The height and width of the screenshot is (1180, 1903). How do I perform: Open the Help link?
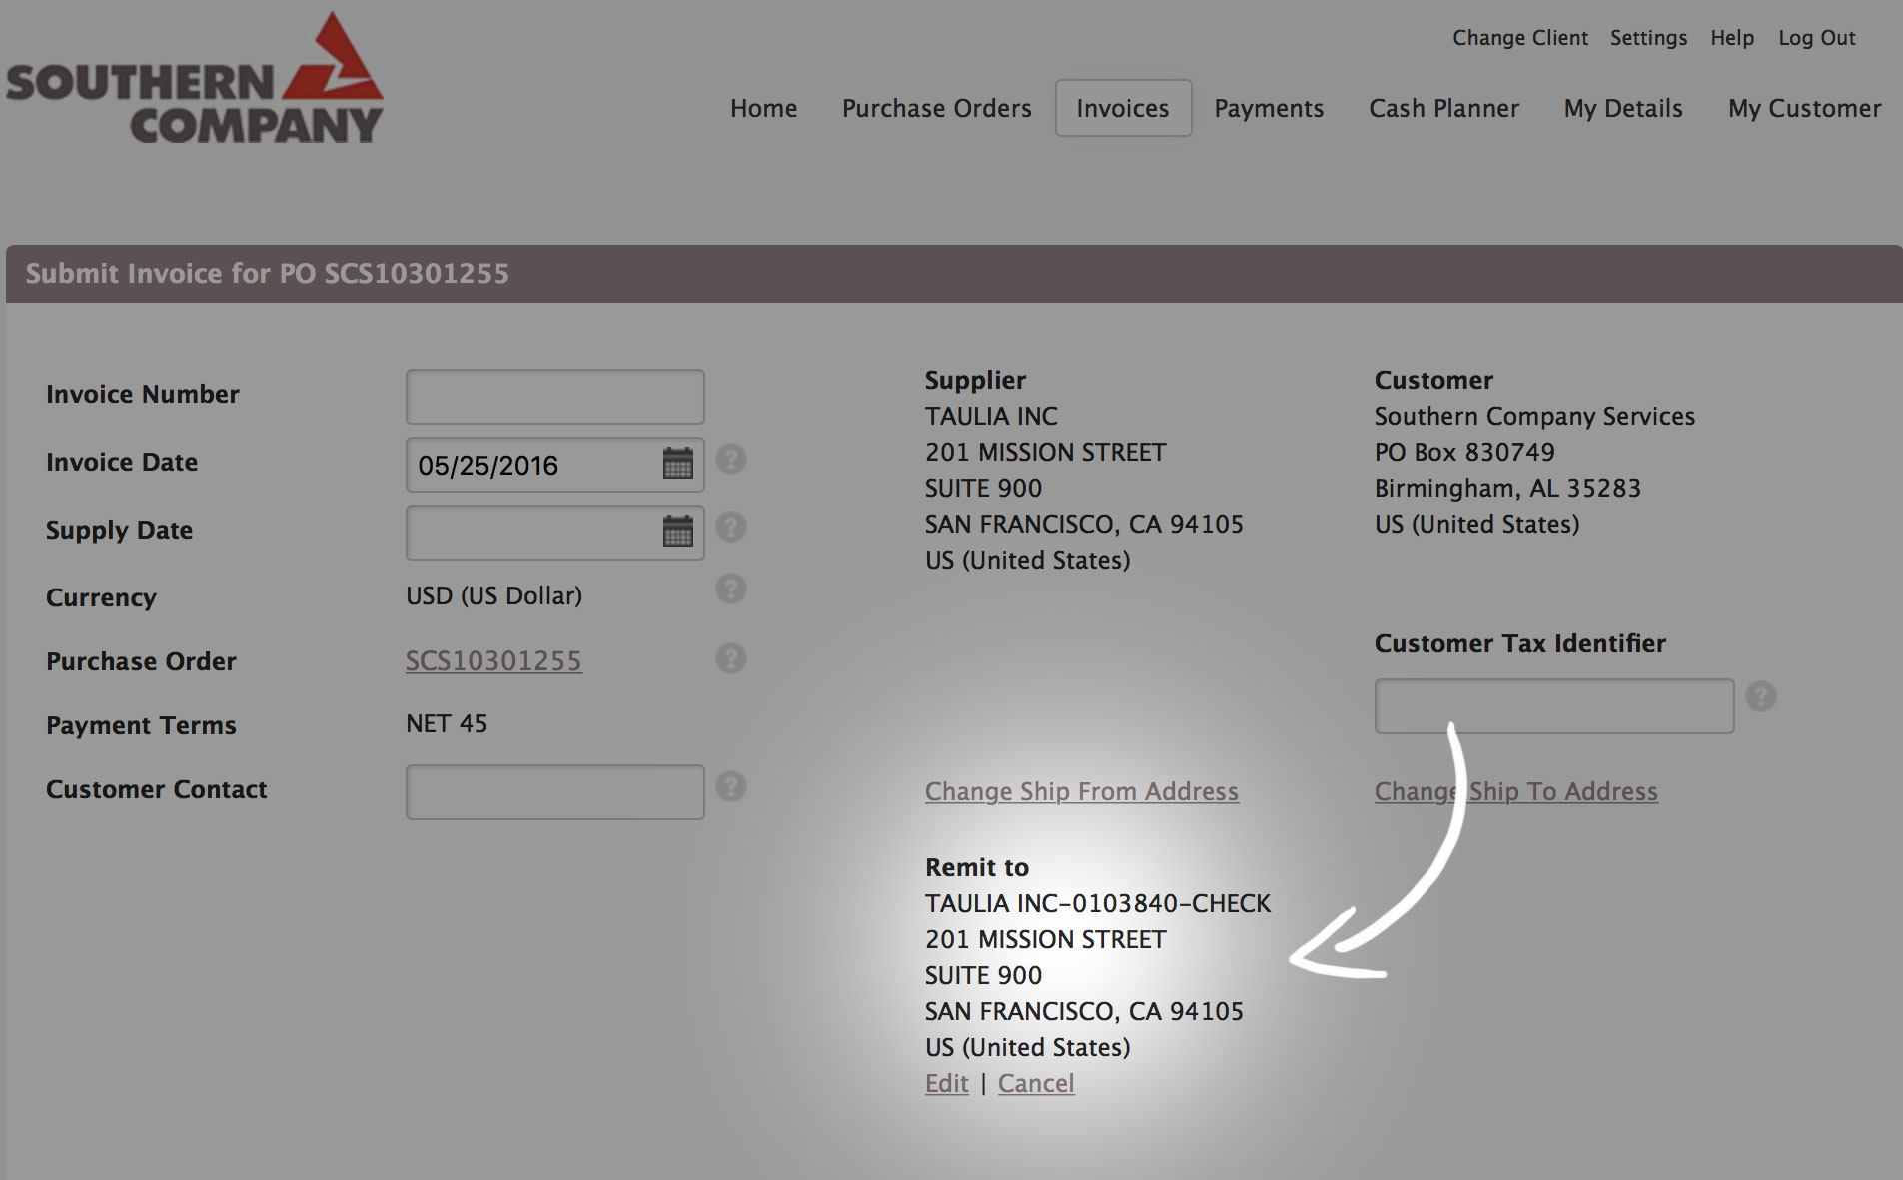coord(1732,38)
